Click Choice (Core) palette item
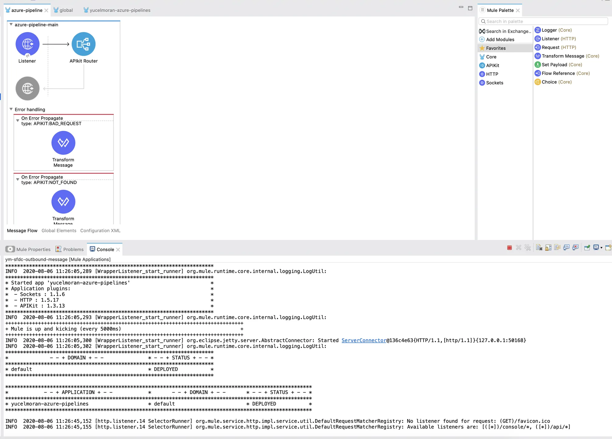The width and height of the screenshot is (612, 439). (553, 82)
